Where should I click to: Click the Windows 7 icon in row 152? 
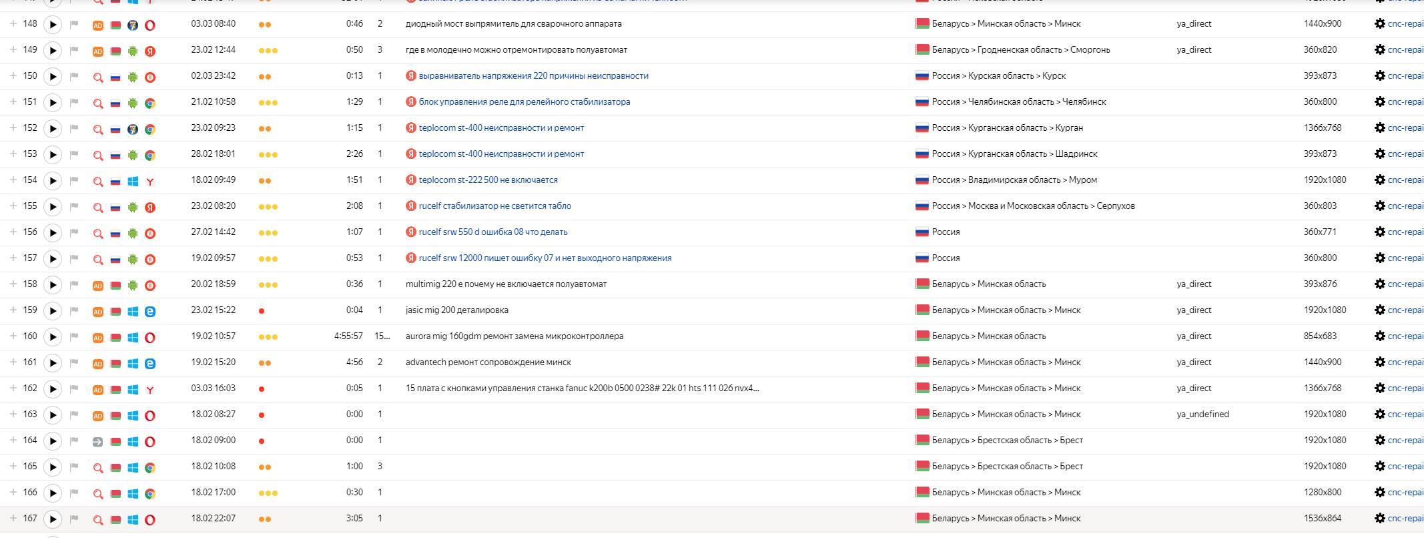(x=133, y=129)
